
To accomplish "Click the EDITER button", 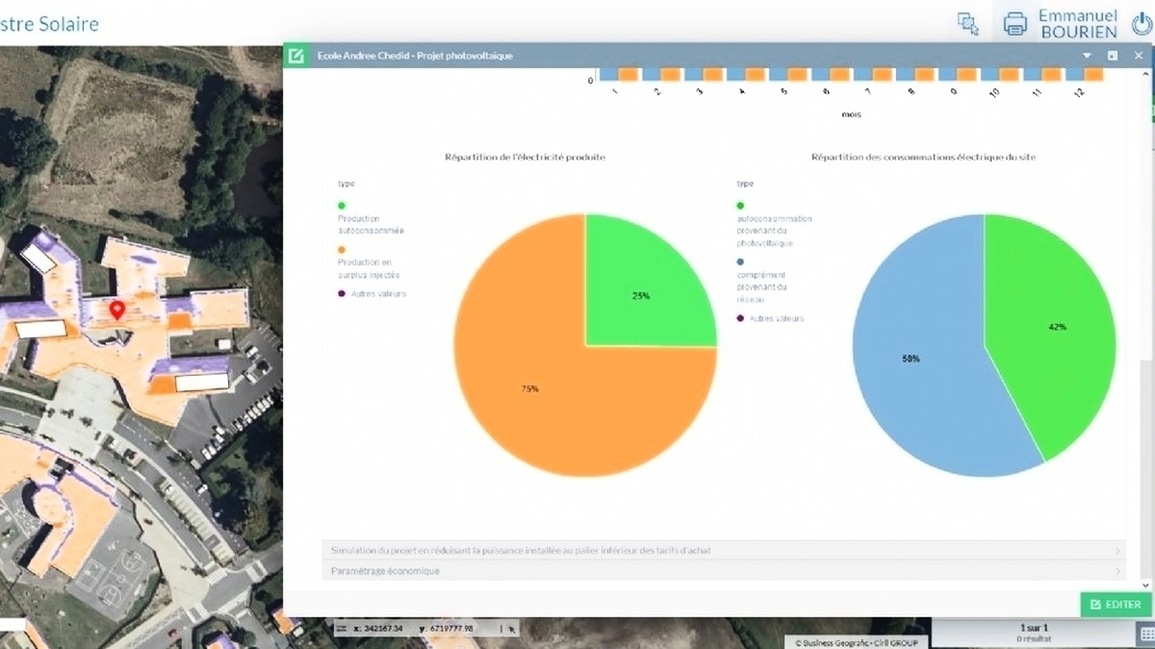I will click(1116, 605).
